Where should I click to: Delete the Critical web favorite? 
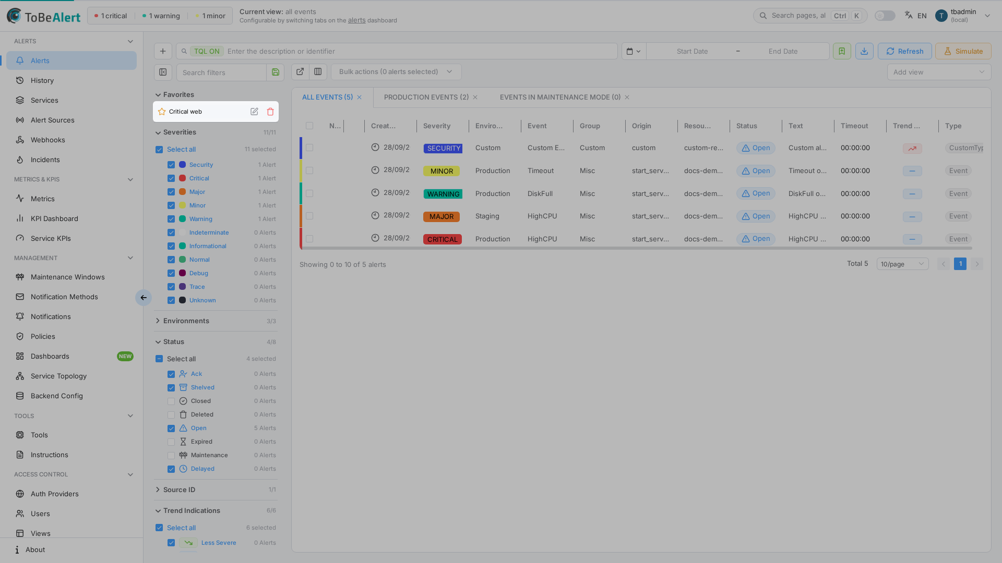pyautogui.click(x=270, y=112)
